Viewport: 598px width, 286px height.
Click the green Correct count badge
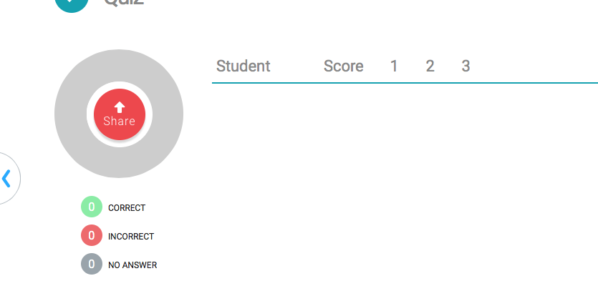pyautogui.click(x=92, y=207)
